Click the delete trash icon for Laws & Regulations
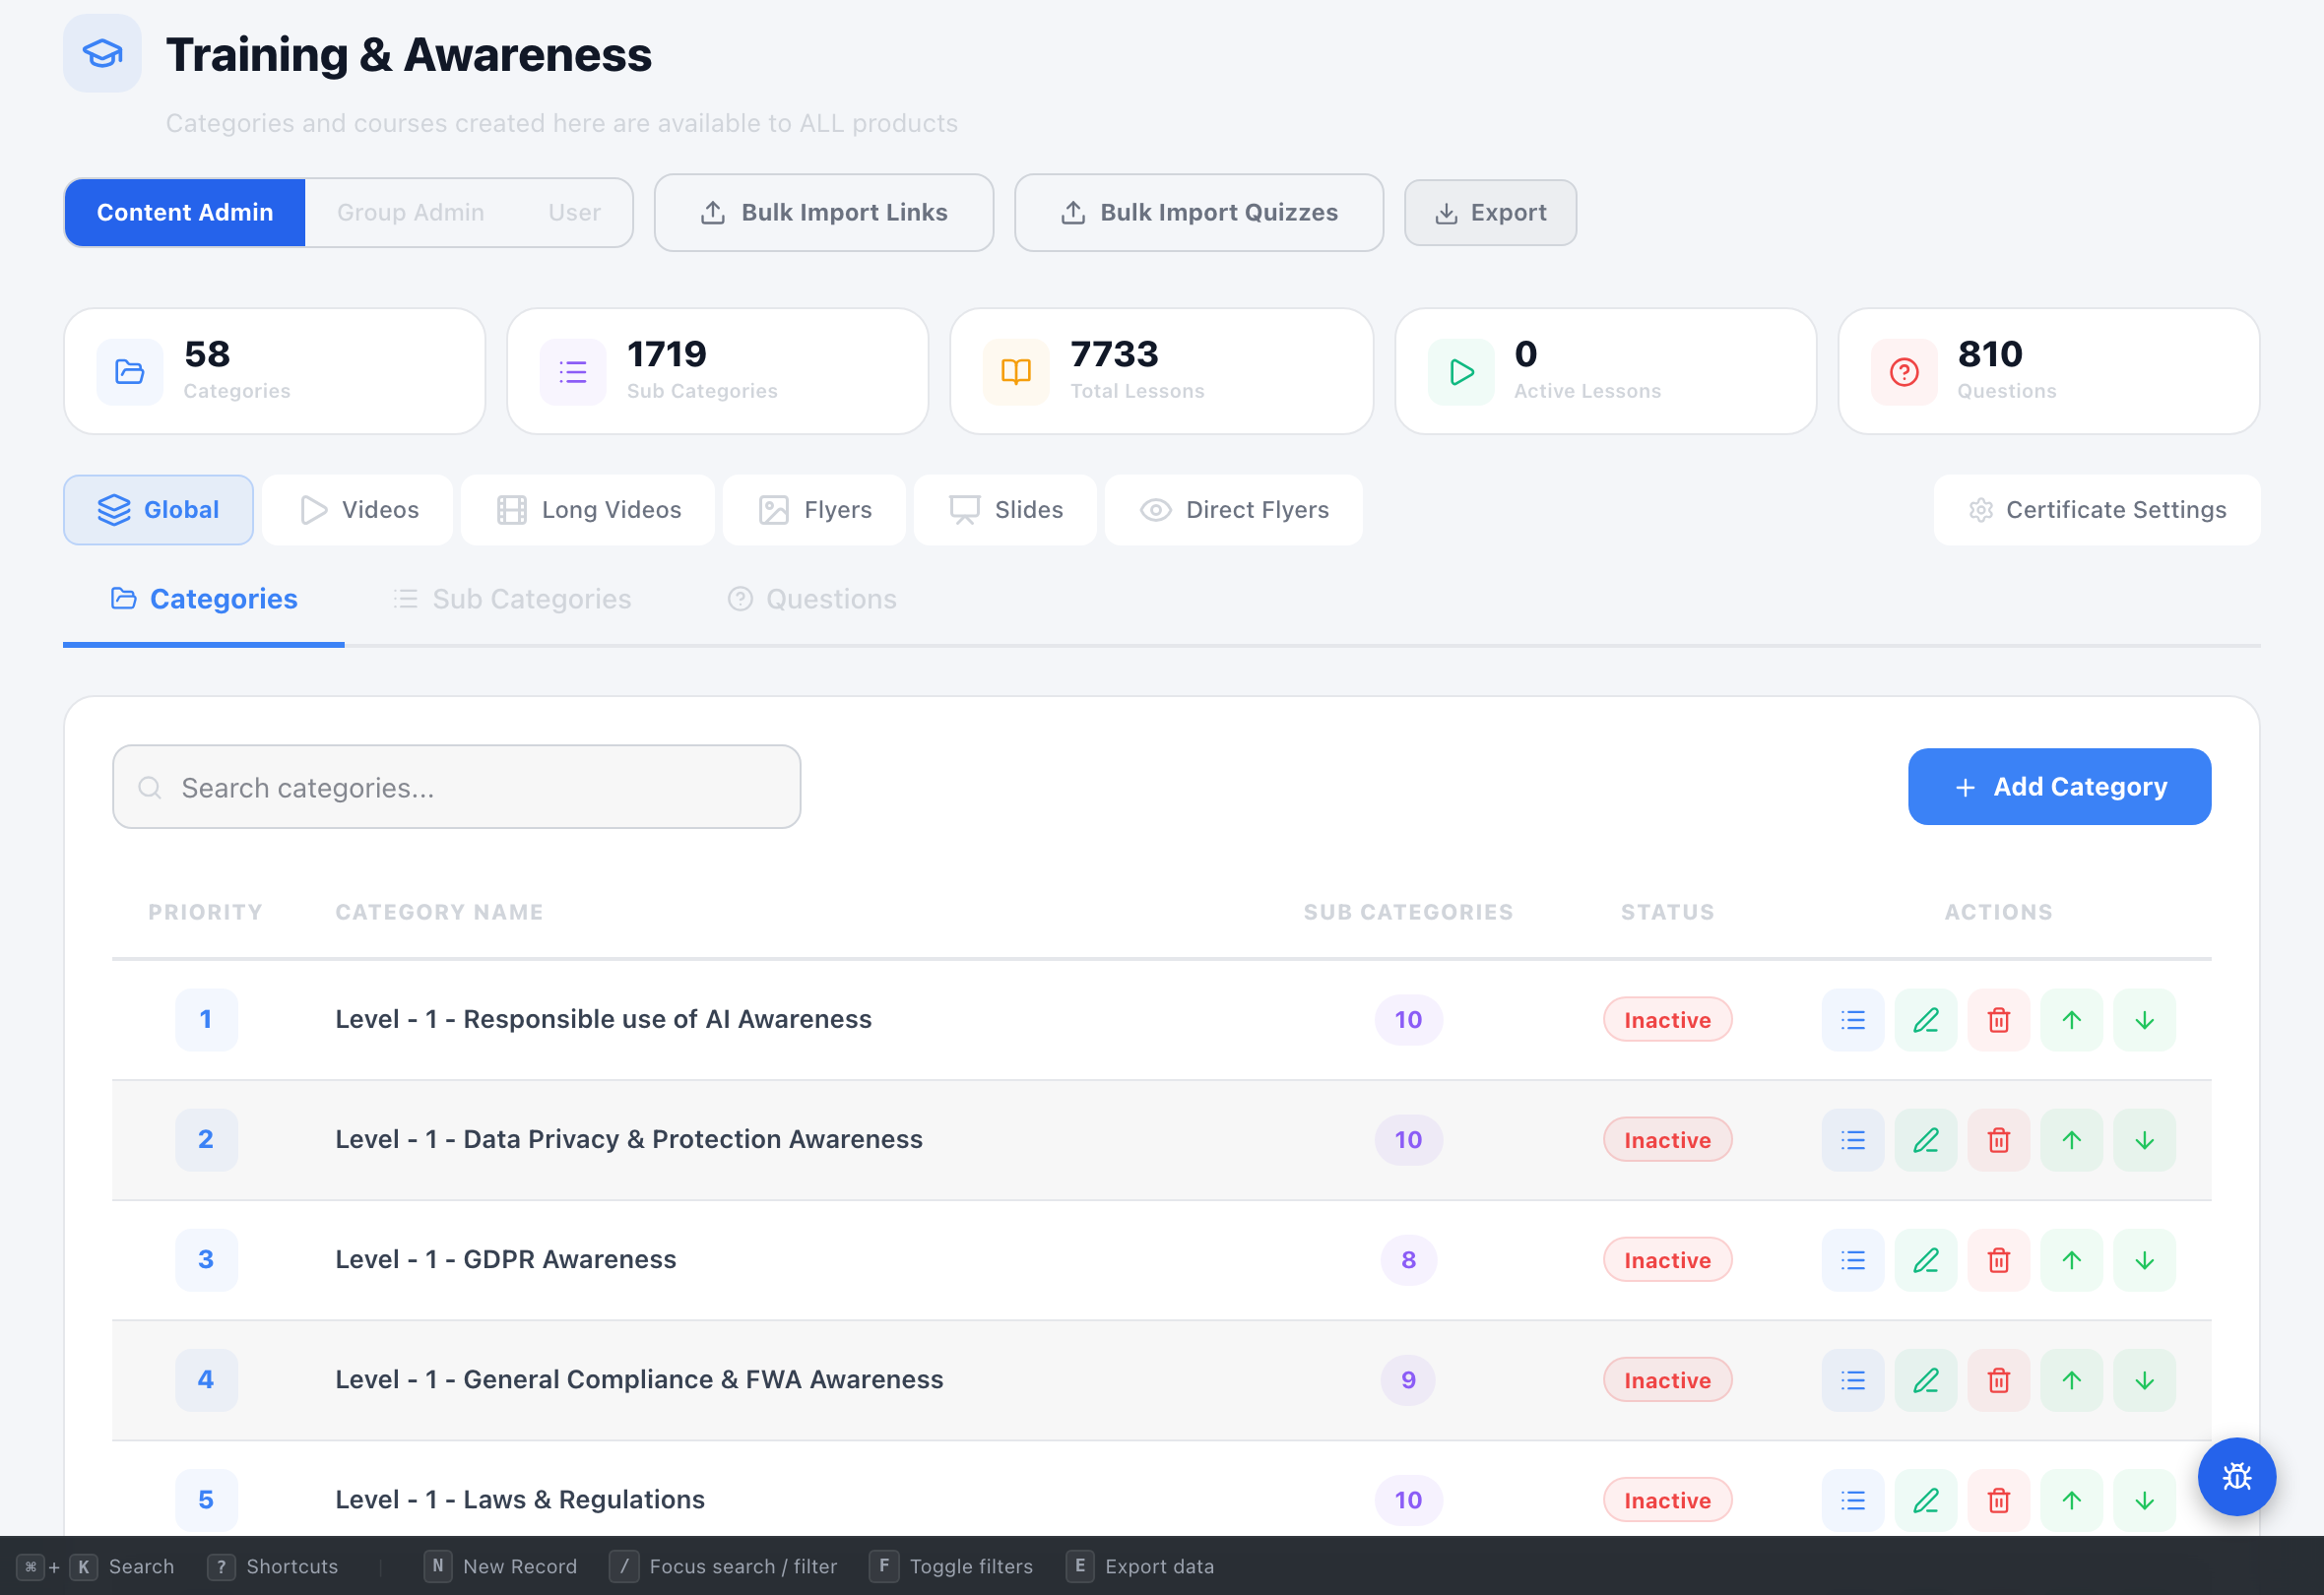 point(1998,1500)
